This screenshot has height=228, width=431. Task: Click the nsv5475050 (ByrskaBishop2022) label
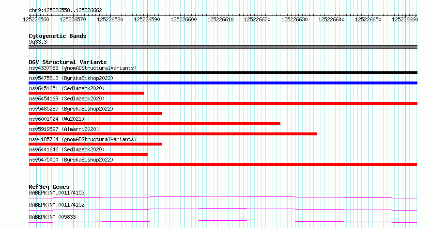[71, 160]
